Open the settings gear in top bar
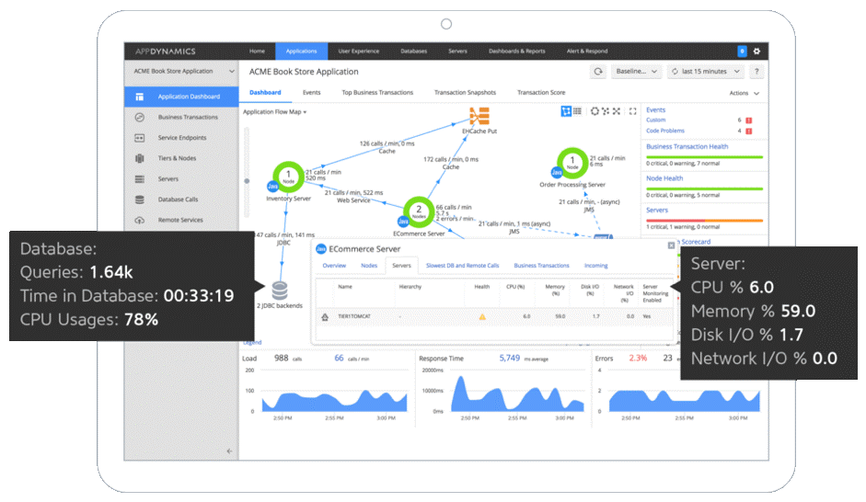 [x=756, y=51]
